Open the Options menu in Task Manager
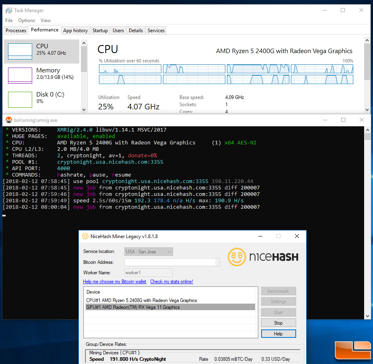Image resolution: width=373 pixels, height=364 pixels. click(27, 21)
